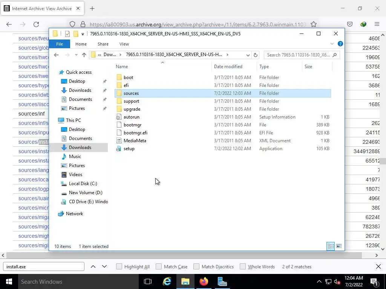Open the View ribbon tab
This screenshot has width=386, height=289.
pos(124,44)
